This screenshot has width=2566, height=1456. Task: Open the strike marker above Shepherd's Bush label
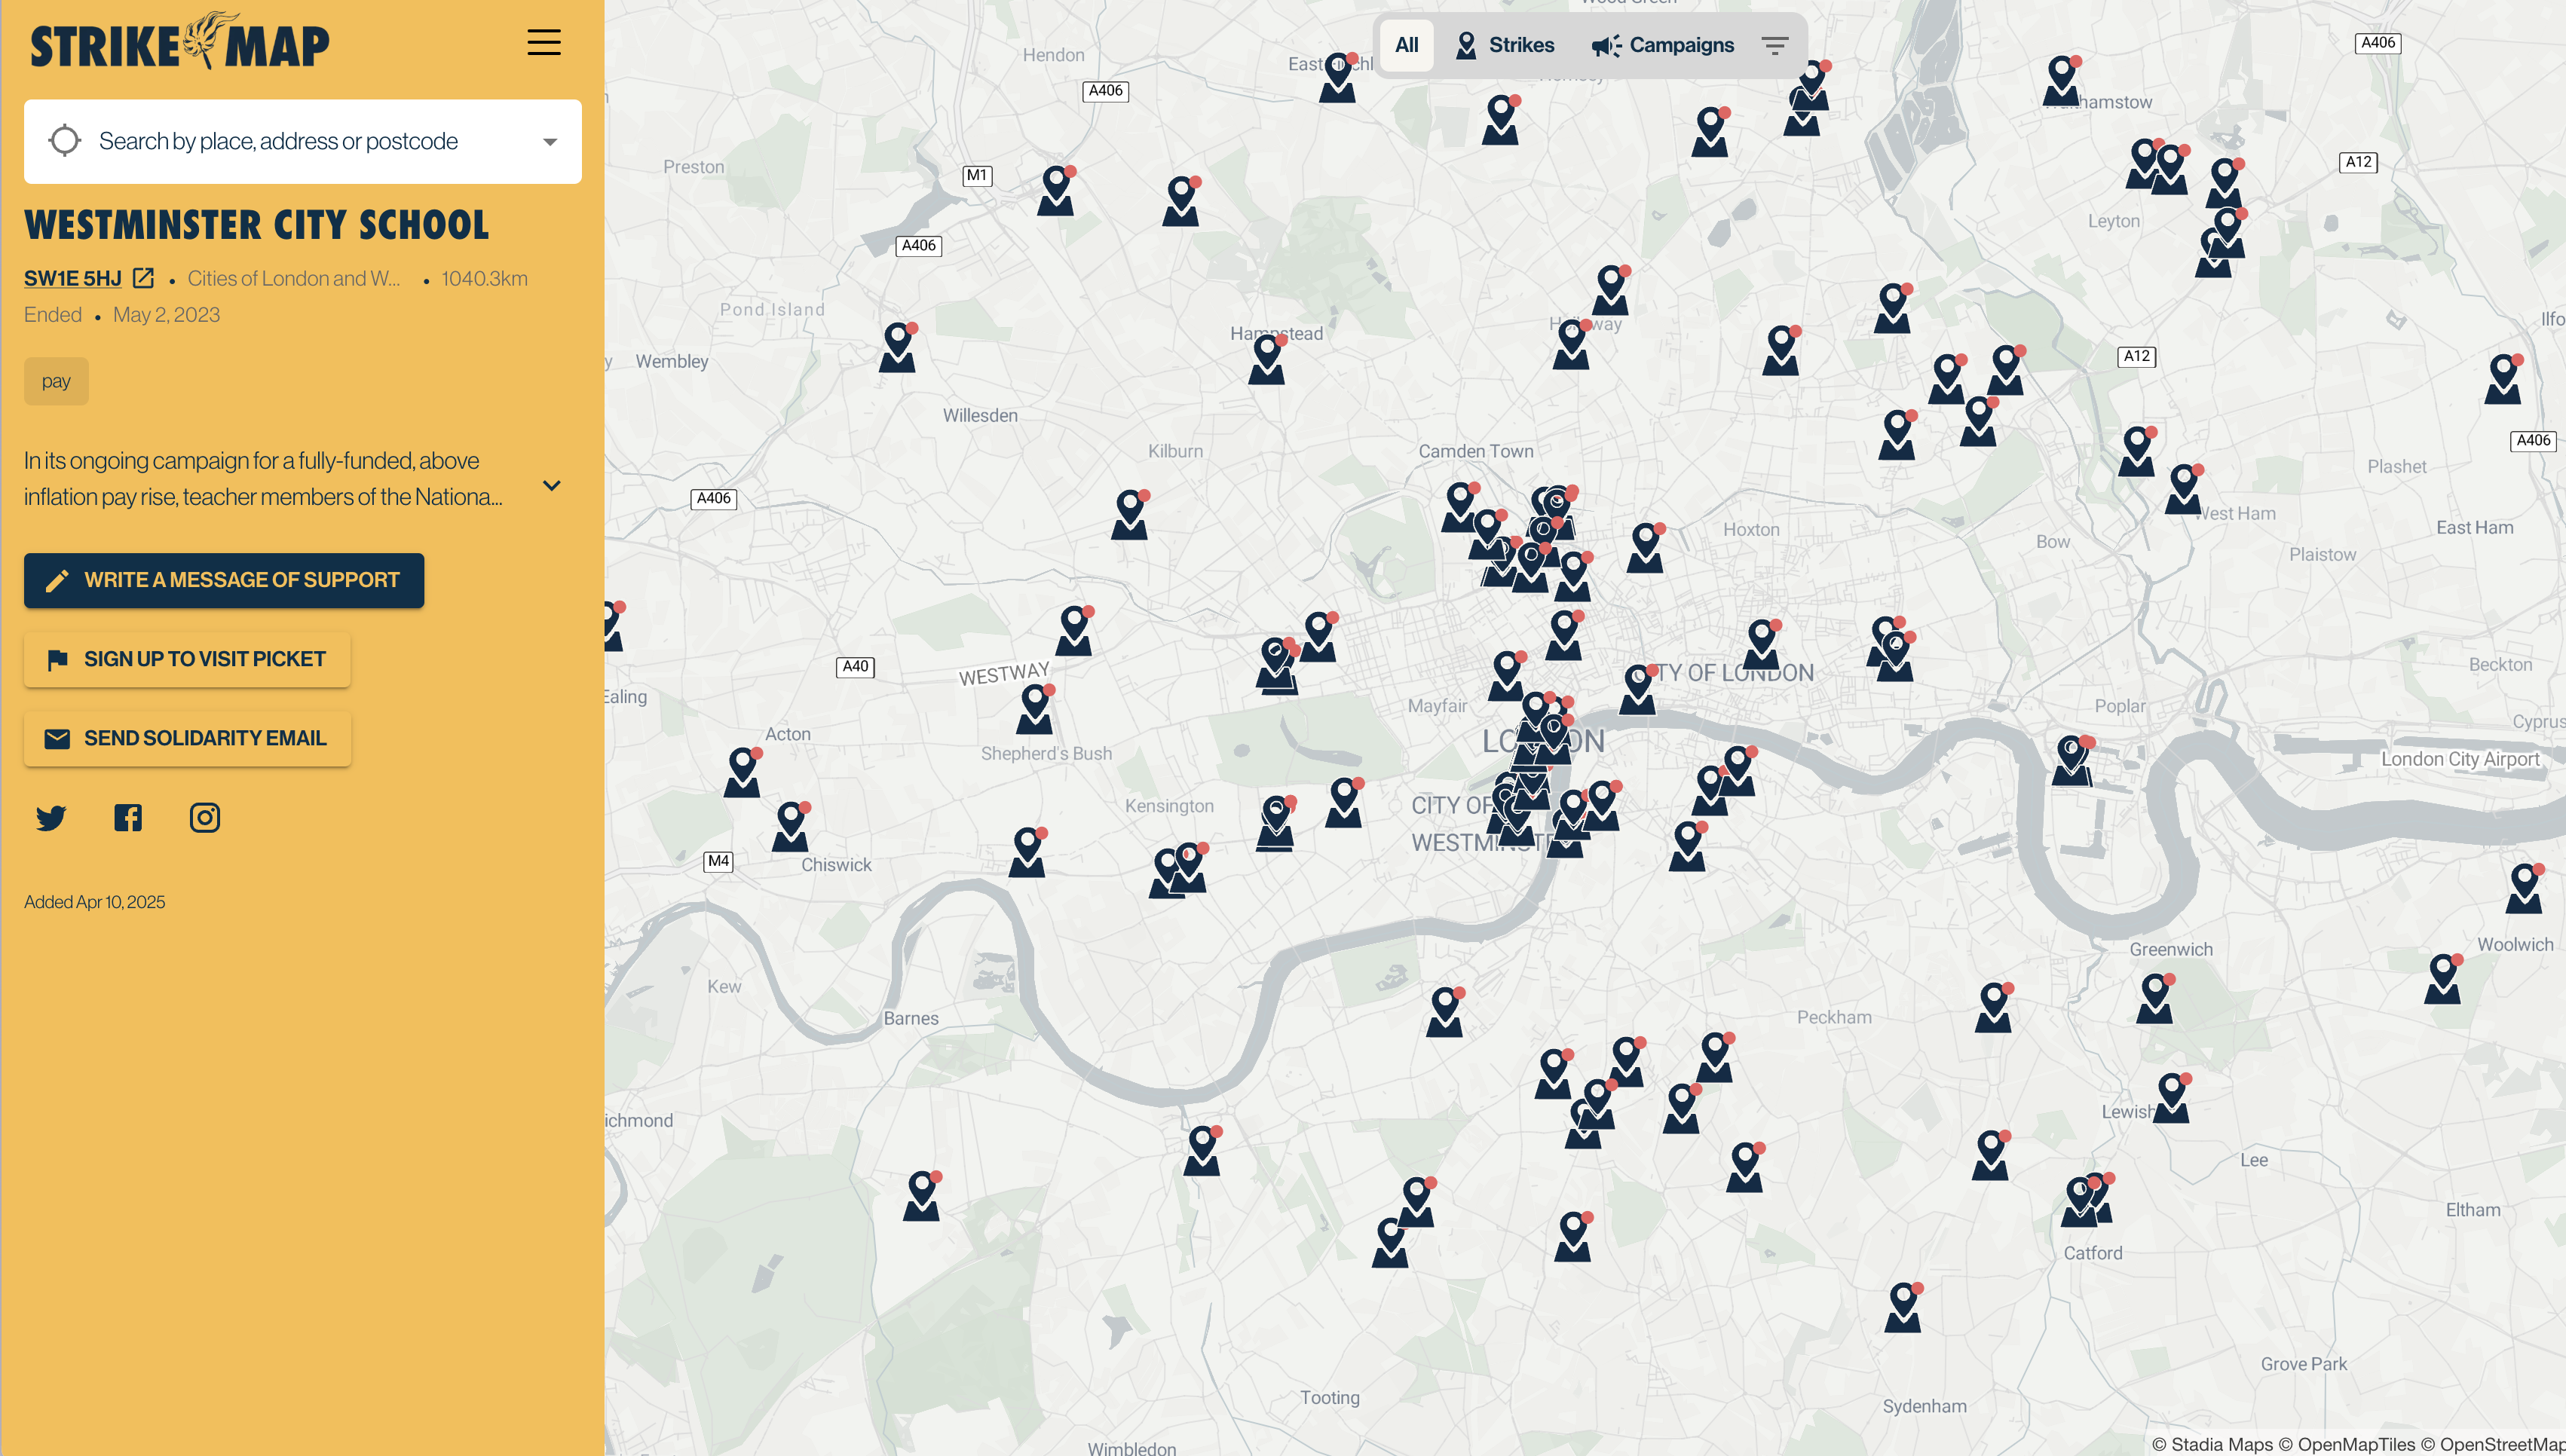pyautogui.click(x=1036, y=708)
